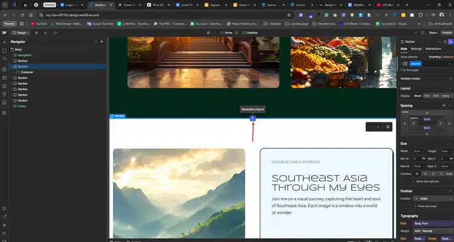Add a variable mode with plus icon
This screenshot has width=454, height=242.
(450, 78)
